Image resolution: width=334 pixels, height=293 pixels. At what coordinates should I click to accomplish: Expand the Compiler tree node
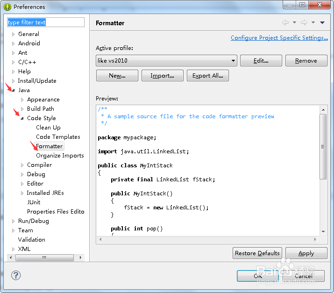tap(22, 165)
